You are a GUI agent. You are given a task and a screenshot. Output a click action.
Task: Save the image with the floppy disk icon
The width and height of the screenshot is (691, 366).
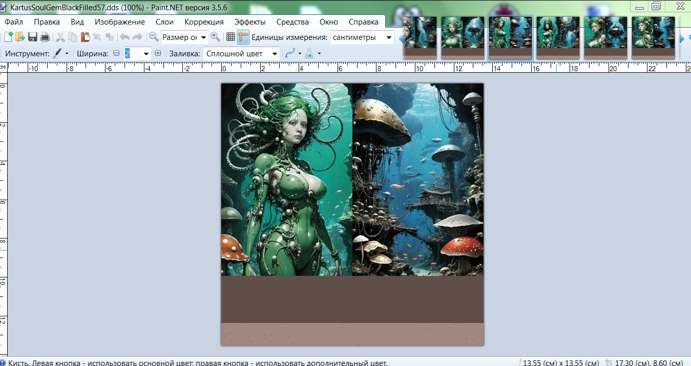click(33, 37)
